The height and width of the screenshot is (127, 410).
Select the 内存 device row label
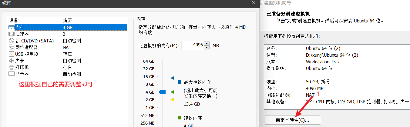point(20,27)
